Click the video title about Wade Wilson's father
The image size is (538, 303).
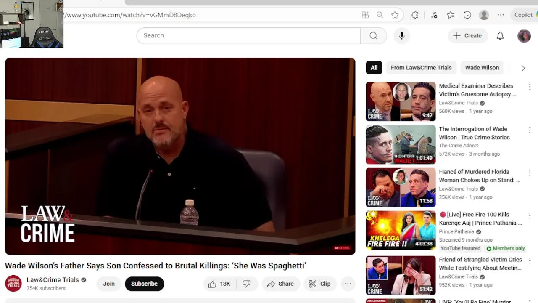tap(156, 266)
